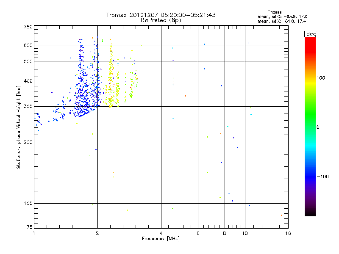Click the x-axis tick label '2'
This screenshot has height=254, width=339.
[97, 233]
